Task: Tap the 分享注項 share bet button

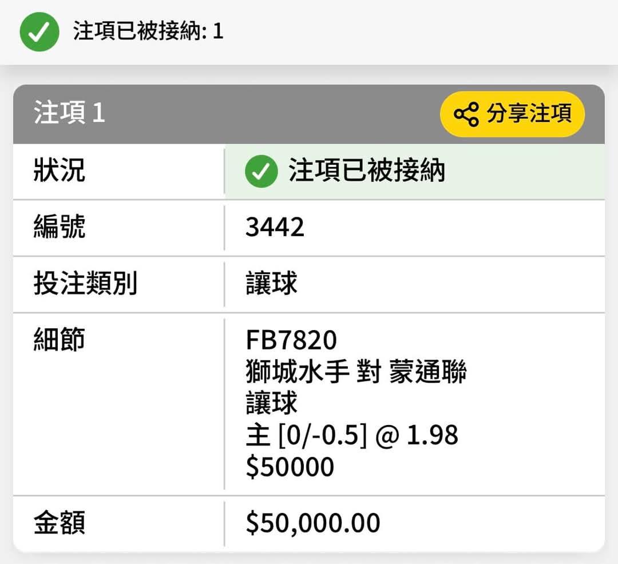Action: (512, 114)
